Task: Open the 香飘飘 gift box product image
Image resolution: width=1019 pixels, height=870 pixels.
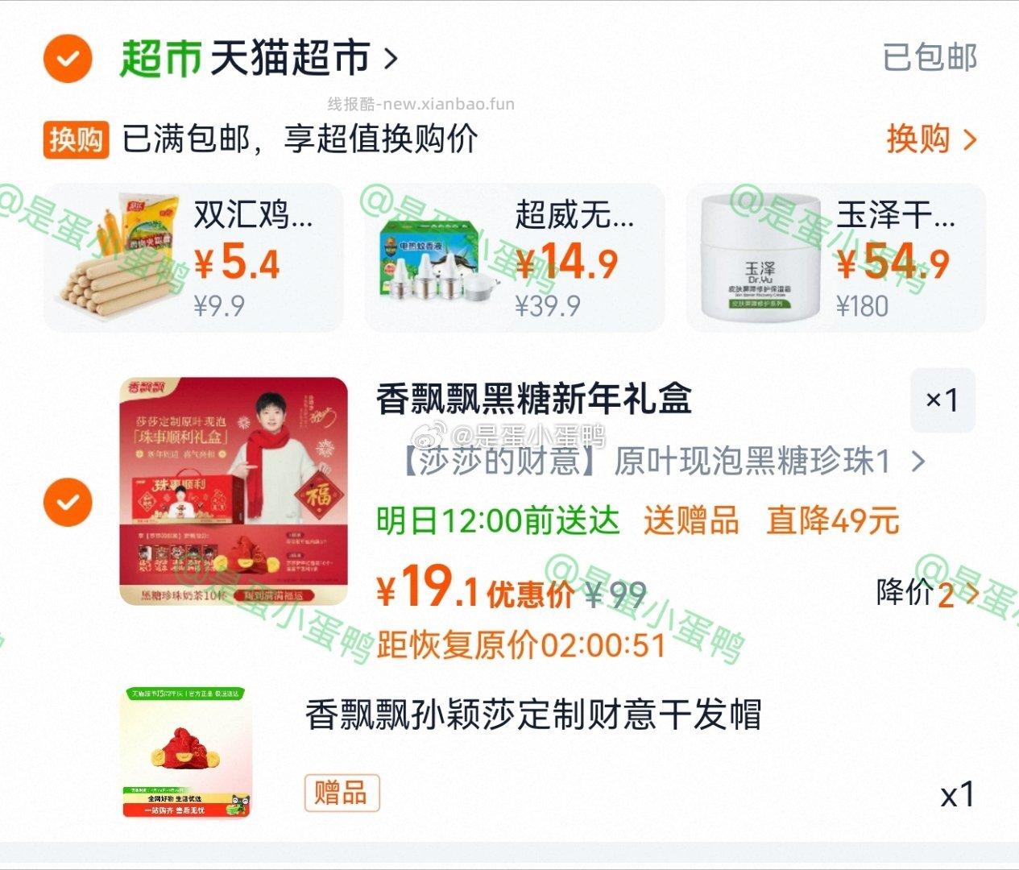Action: (x=234, y=491)
